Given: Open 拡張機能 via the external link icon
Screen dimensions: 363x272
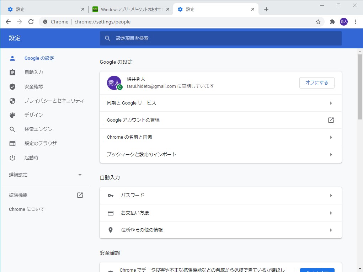Looking at the screenshot, I should [80, 195].
